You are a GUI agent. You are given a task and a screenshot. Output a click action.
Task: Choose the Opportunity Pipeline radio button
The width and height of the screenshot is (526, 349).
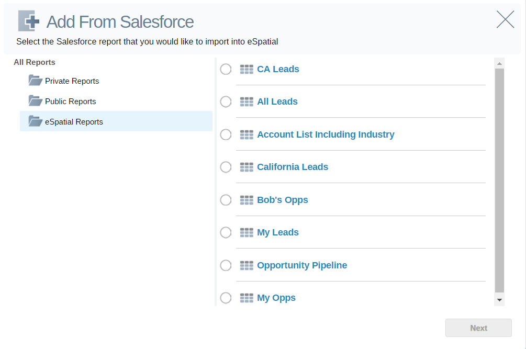[x=226, y=265]
